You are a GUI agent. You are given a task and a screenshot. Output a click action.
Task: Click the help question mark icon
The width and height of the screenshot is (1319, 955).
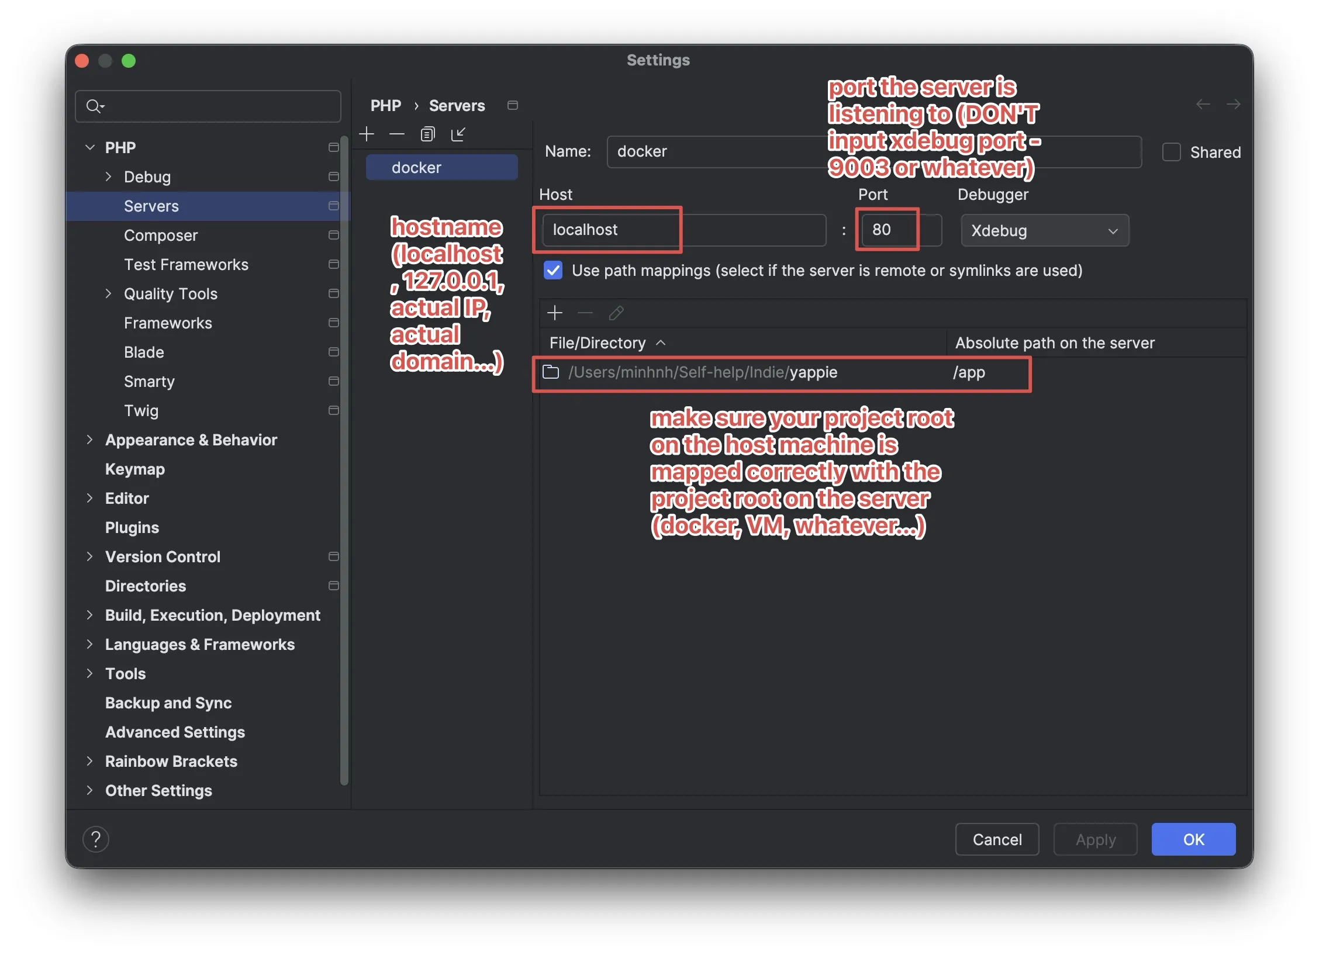[x=96, y=839]
